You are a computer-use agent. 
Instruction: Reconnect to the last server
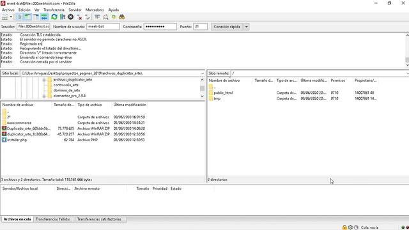tap(88, 17)
